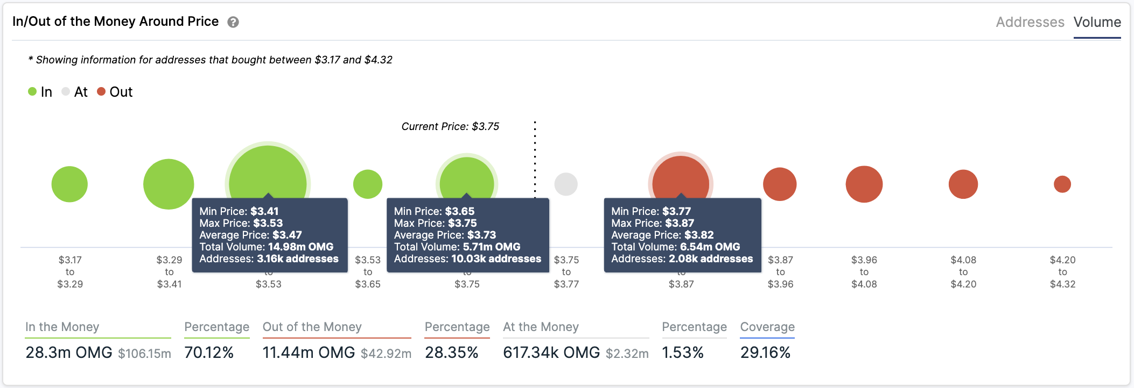Viewport: 1134px width, 388px height.
Task: Click the smallest red $4.20 to $4.32 bubble
Action: (1062, 184)
